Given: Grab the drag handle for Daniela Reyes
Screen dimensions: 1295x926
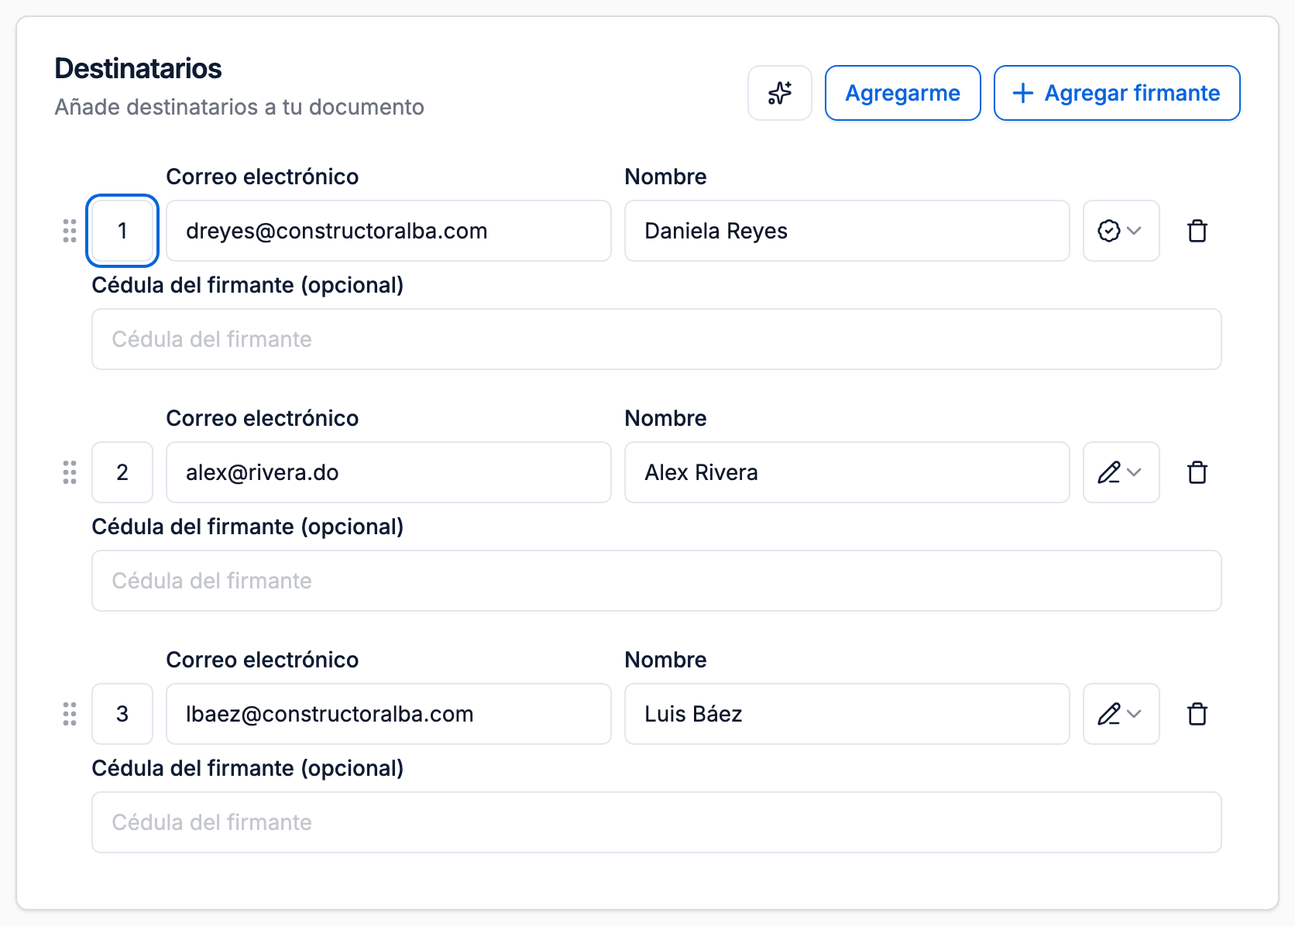Looking at the screenshot, I should coord(70,231).
